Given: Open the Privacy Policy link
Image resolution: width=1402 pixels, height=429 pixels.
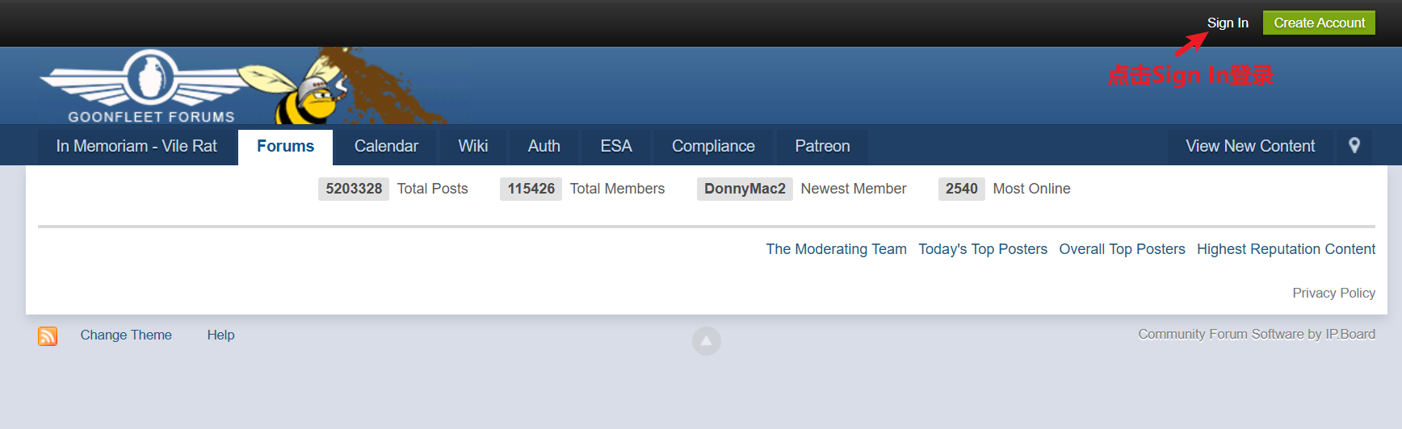Looking at the screenshot, I should tap(1333, 293).
